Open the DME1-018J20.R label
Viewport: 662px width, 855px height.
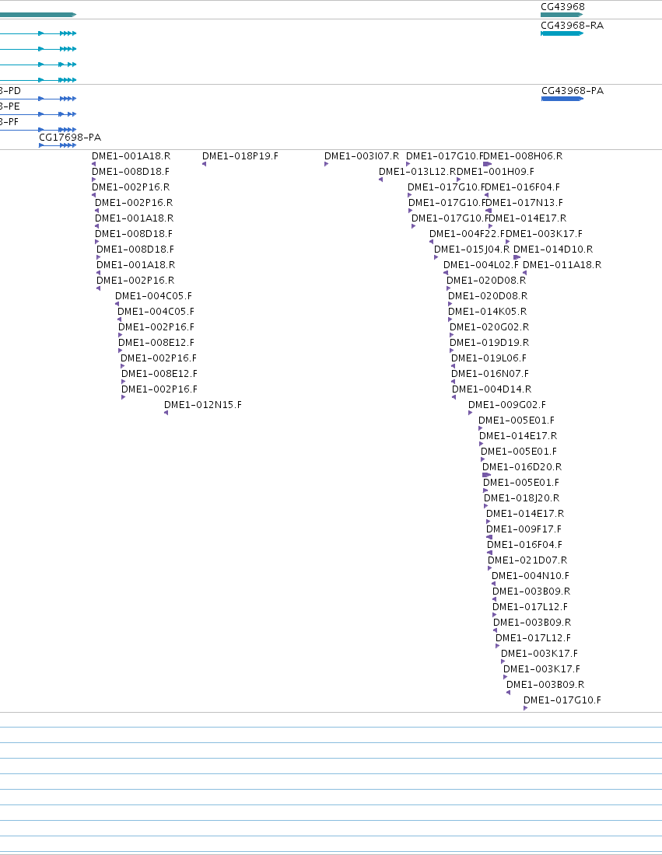[522, 498]
